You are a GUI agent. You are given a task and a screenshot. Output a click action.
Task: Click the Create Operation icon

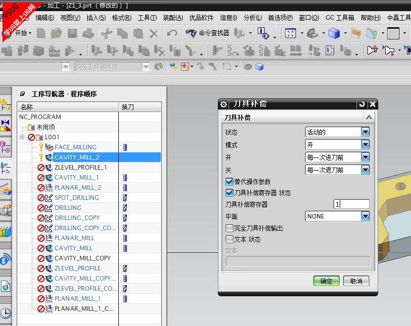click(x=70, y=51)
